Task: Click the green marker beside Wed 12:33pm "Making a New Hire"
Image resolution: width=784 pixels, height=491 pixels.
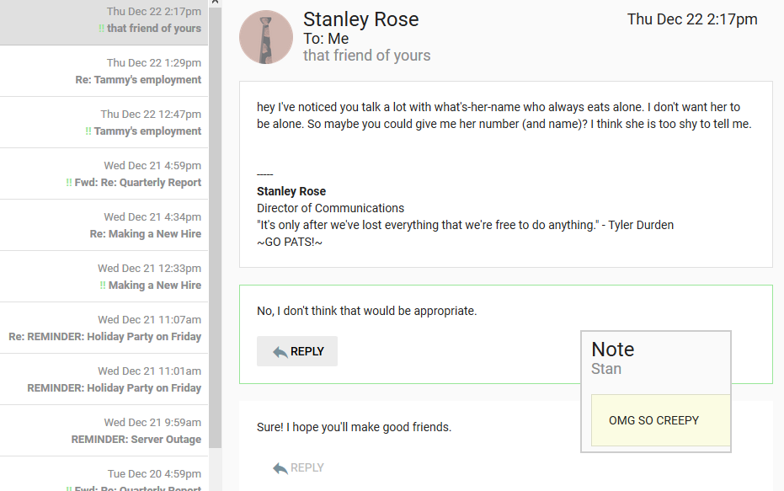Action: 103,286
